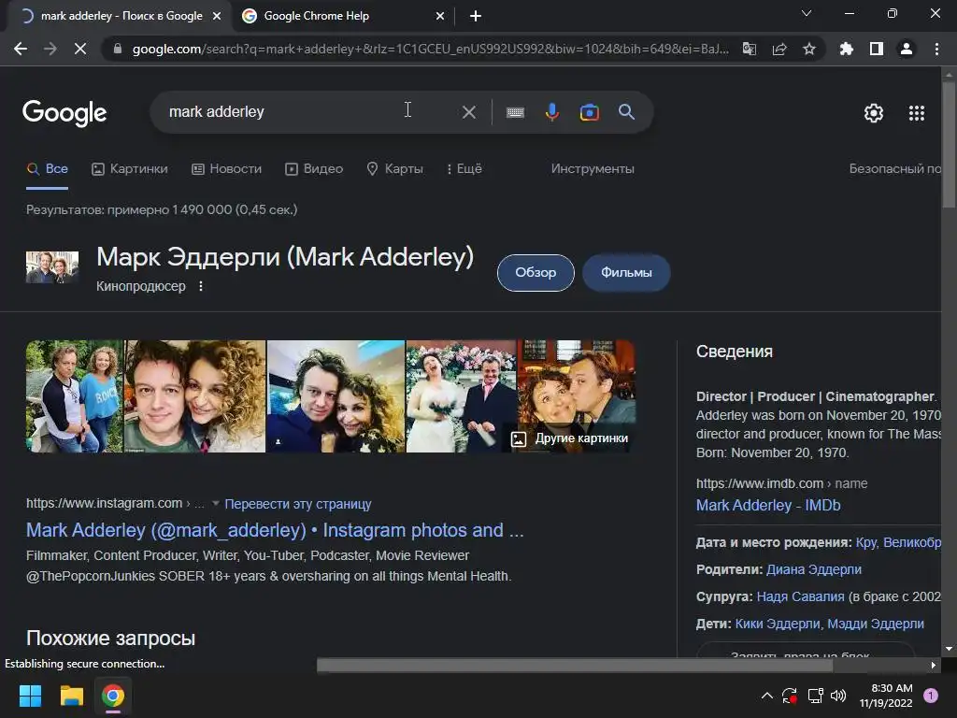Viewport: 957px width, 718px height.
Task: Open the Кру birthplace link
Action: pos(866,542)
